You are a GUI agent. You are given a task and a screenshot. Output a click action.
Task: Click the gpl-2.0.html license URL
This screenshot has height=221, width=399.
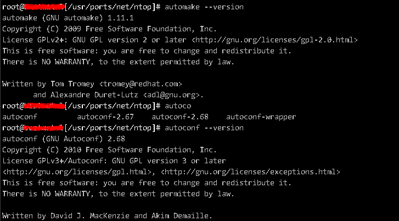click(x=274, y=40)
